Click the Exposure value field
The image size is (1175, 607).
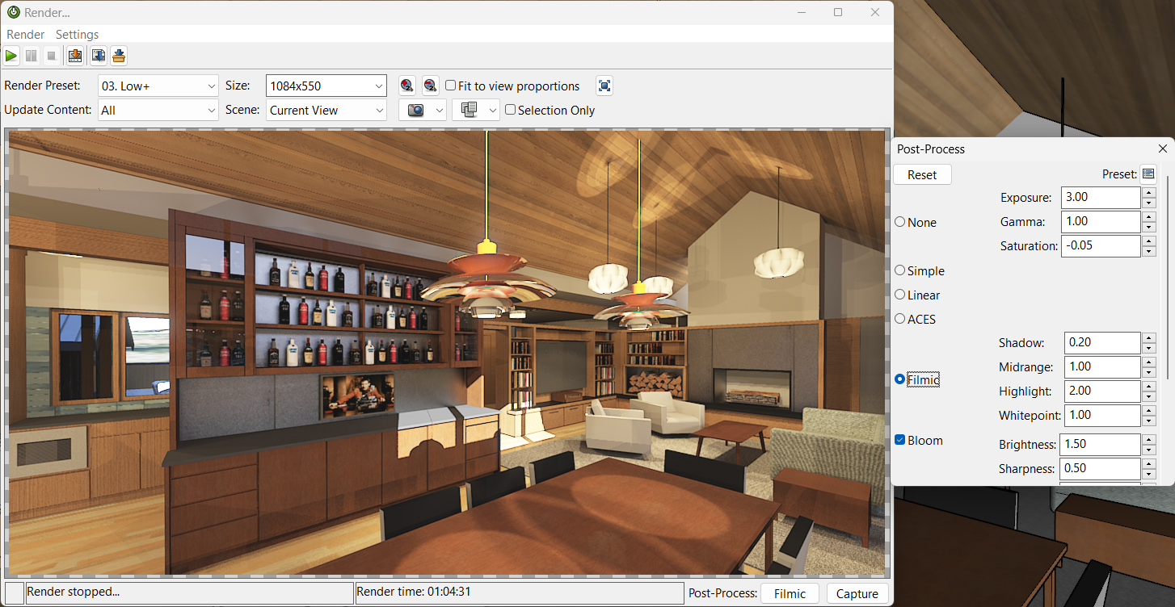1102,197
